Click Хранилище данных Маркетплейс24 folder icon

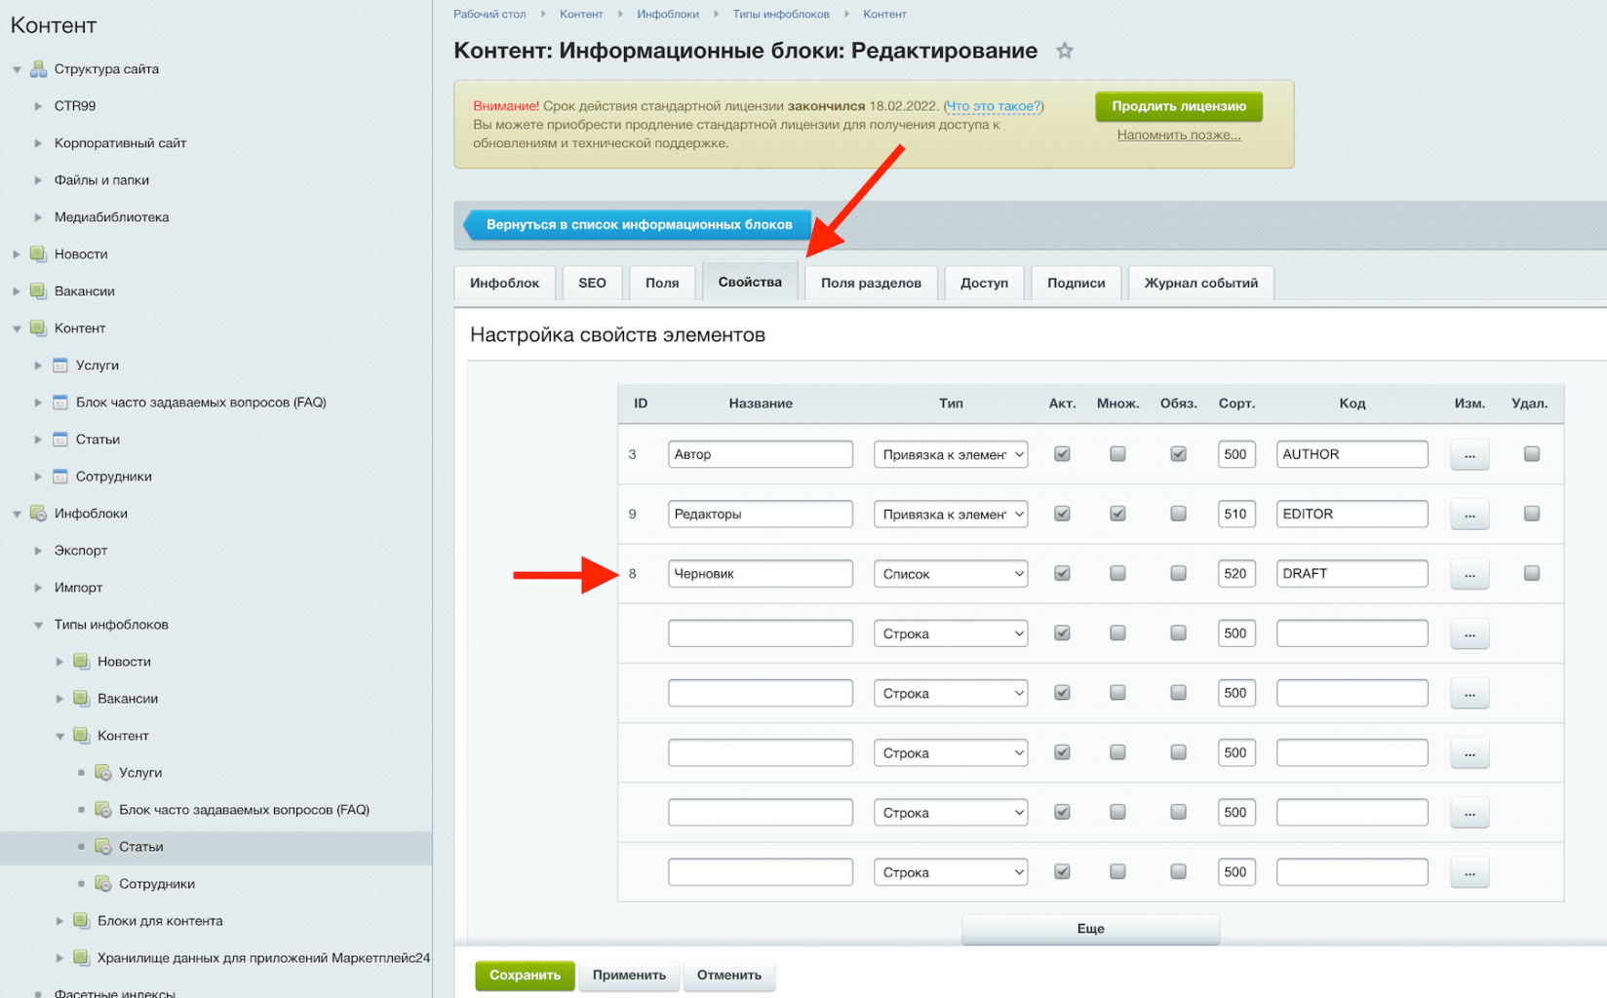click(x=82, y=958)
